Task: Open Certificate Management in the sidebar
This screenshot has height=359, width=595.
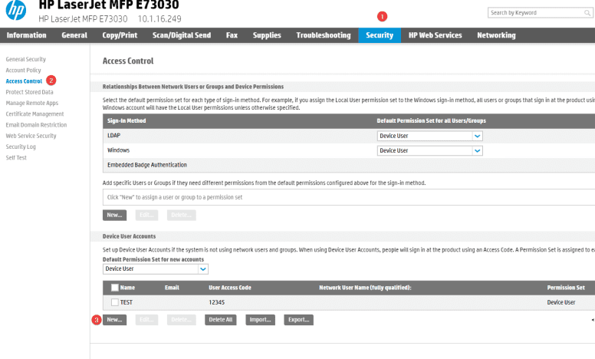Action: [x=35, y=114]
